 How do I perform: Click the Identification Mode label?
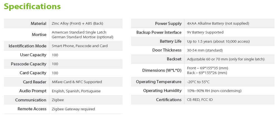click(x=27, y=46)
